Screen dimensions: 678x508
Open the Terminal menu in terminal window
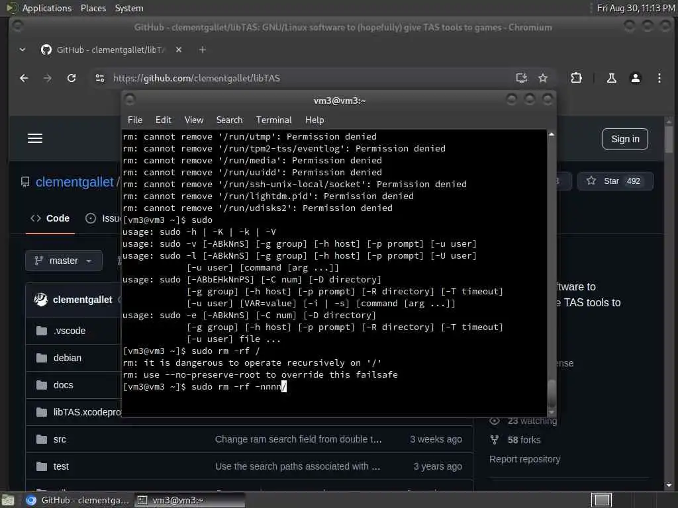tap(273, 120)
